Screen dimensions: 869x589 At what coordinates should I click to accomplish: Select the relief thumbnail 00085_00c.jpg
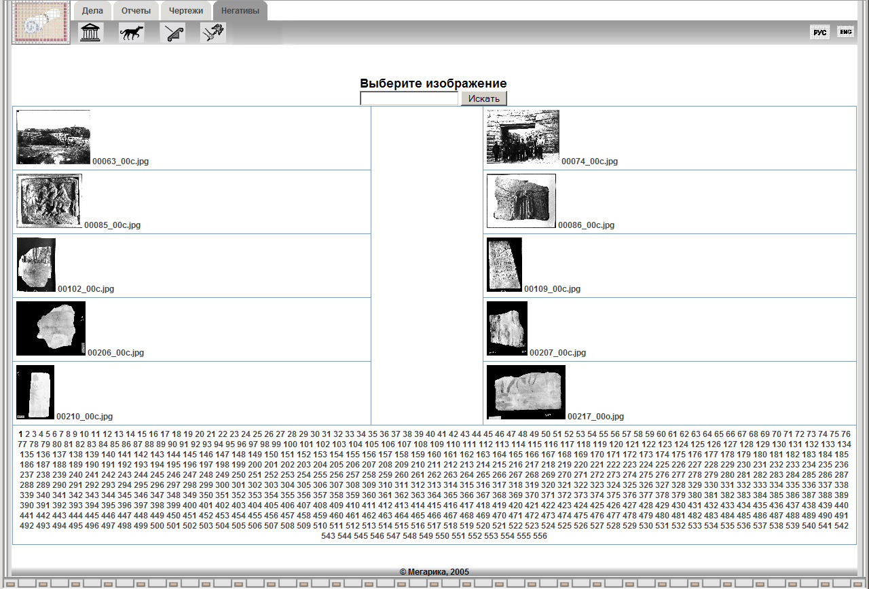click(49, 201)
